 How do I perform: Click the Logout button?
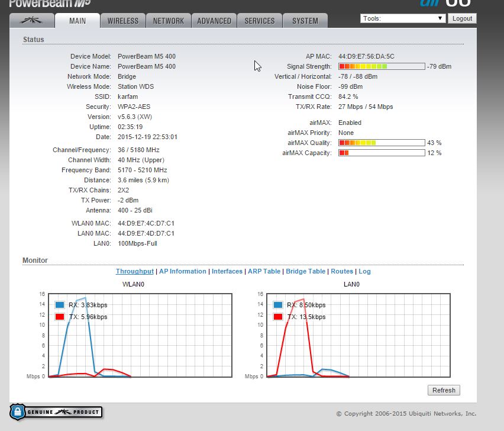[462, 18]
